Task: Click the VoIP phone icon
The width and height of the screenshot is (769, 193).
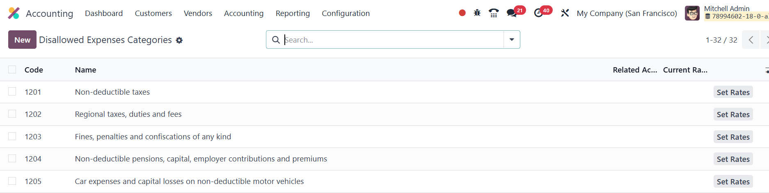Action: click(494, 13)
